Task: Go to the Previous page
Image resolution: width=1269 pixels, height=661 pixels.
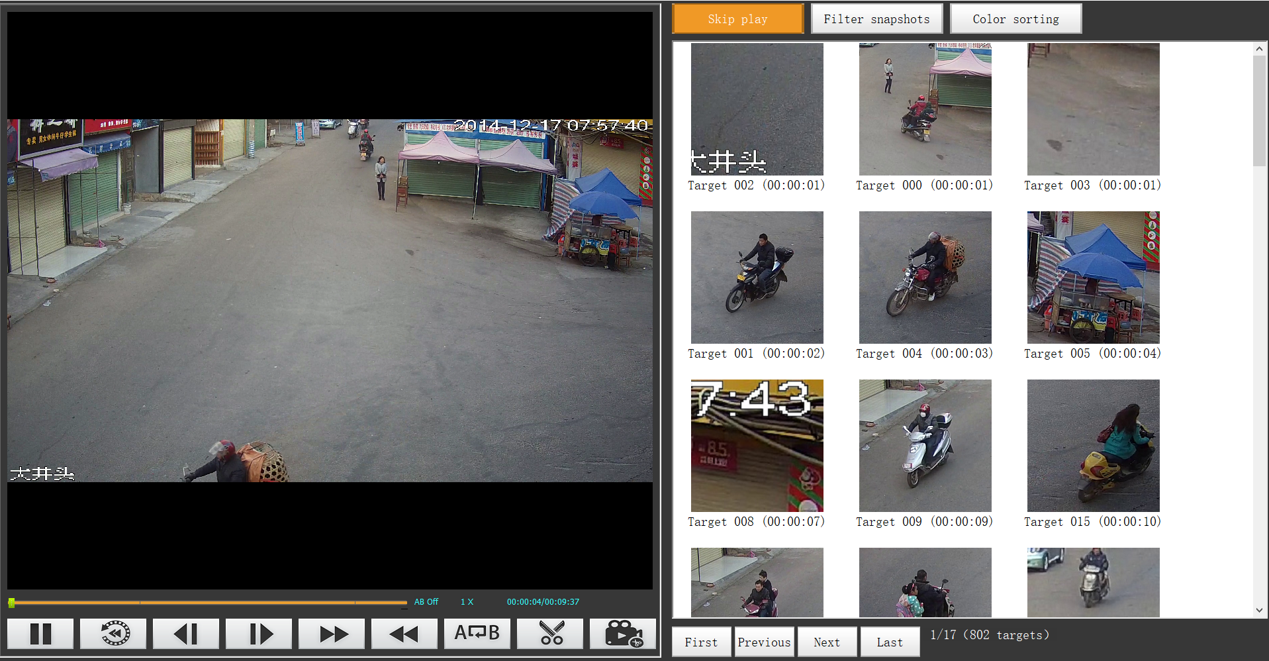Action: [x=764, y=642]
